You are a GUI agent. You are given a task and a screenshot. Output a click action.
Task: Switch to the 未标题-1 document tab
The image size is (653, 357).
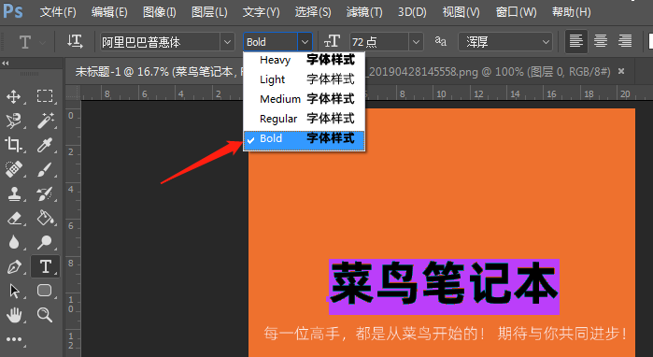click(154, 72)
